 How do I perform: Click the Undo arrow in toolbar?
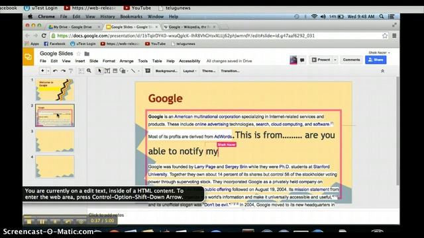55,71
